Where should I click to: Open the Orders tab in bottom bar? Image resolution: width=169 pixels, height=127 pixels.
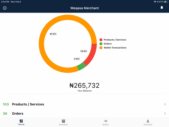point(106,122)
